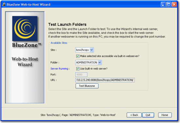This screenshot has height=123, width=180.
Task: Click the URL text field
Action: click(x=105, y=80)
